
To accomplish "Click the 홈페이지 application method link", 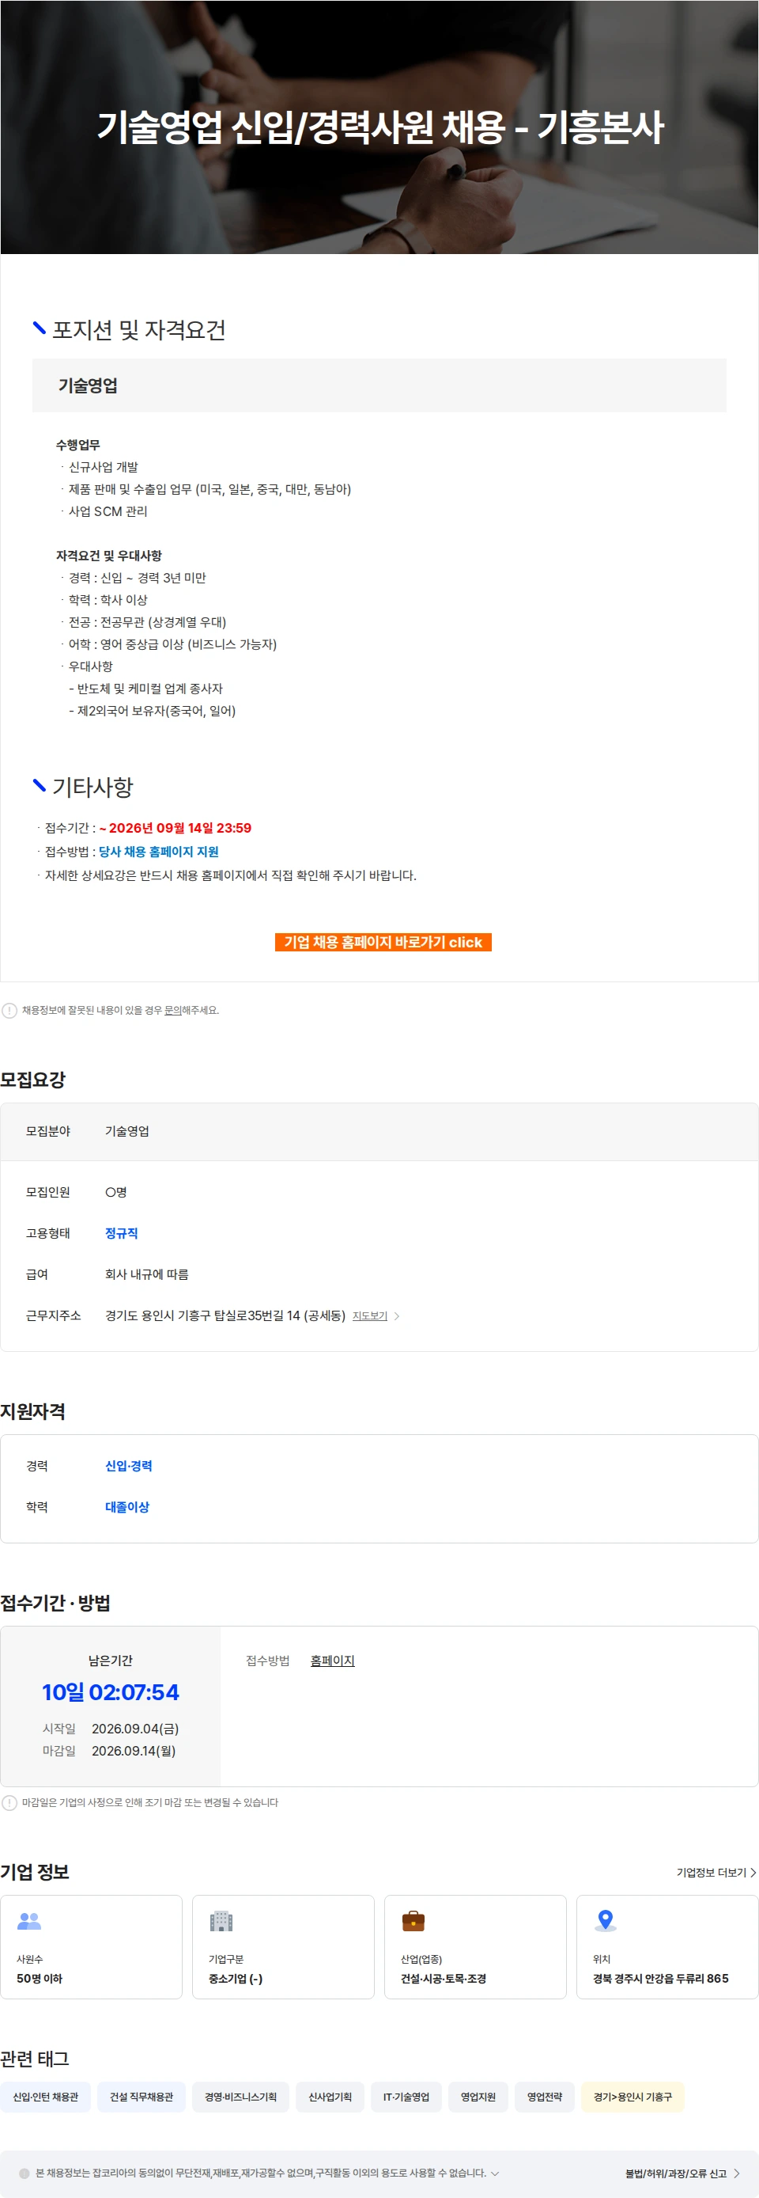I will (332, 1661).
